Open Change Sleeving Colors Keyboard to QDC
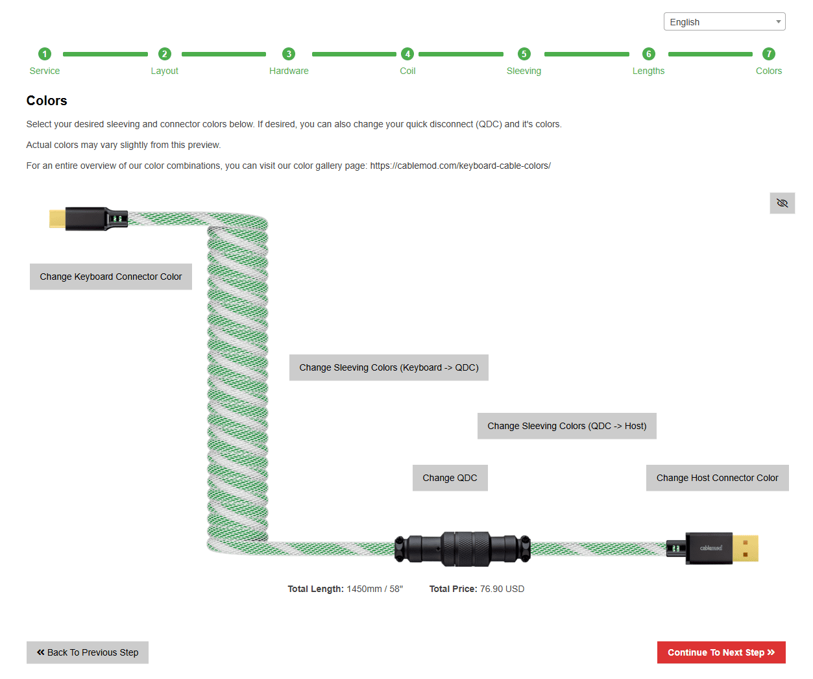This screenshot has height=679, width=813. 389,367
